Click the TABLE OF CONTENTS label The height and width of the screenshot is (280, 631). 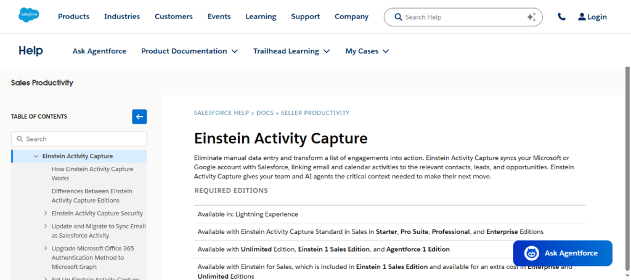39,117
